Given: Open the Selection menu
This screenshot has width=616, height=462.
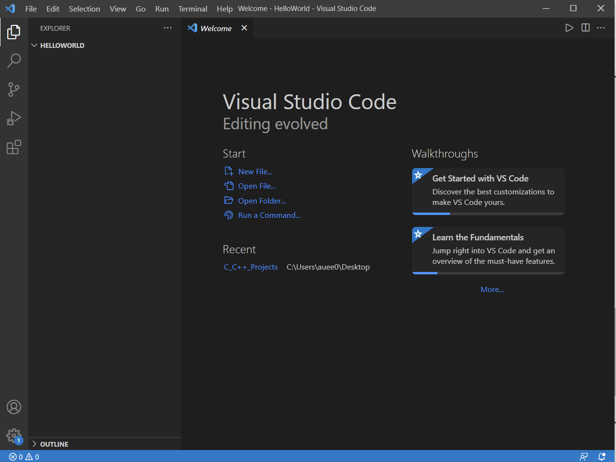Looking at the screenshot, I should point(85,9).
